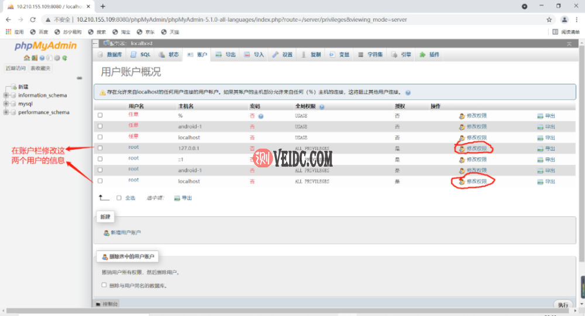Open the 淘宝 bookmark
The image size is (585, 316).
pos(122,32)
